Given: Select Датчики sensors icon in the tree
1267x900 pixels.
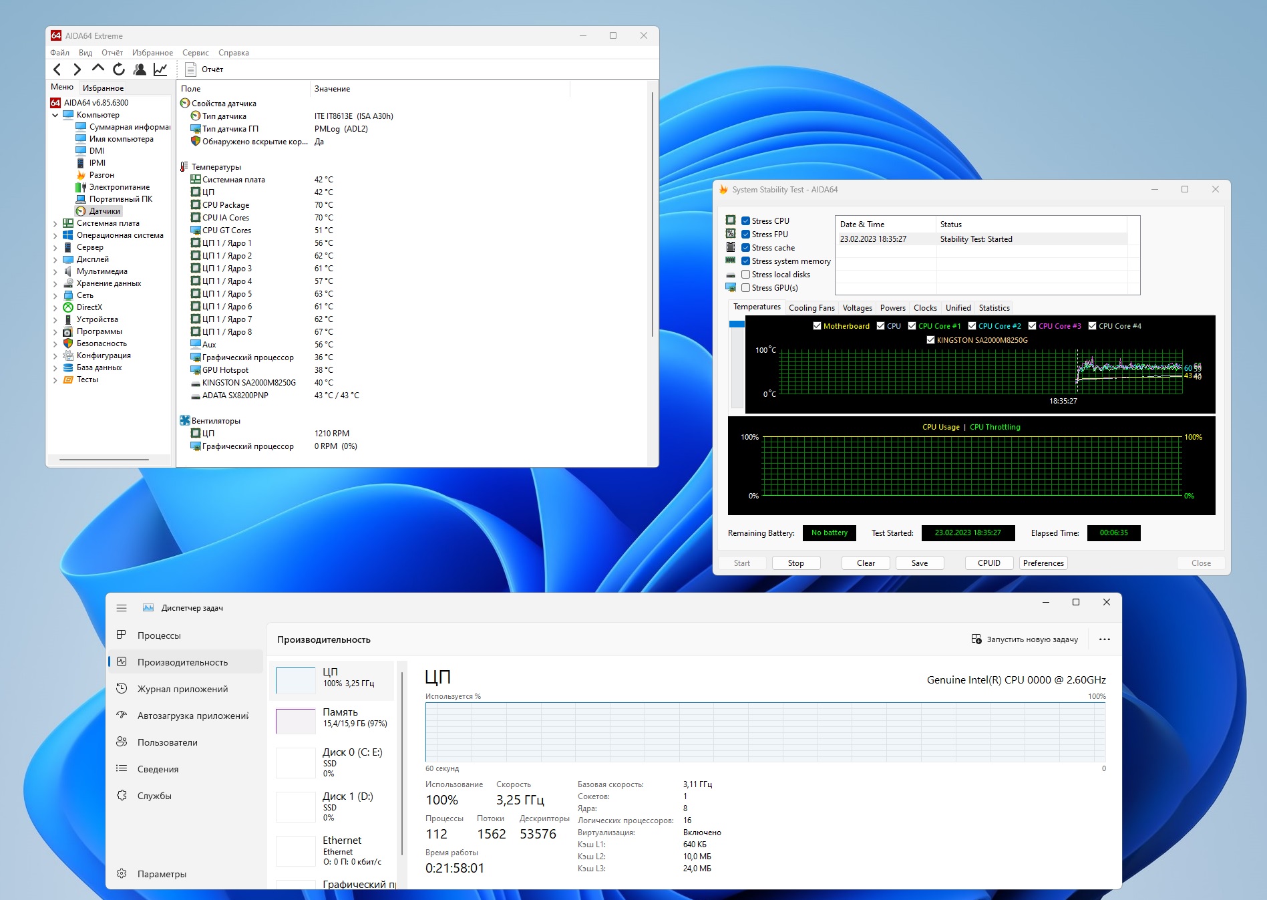Looking at the screenshot, I should (x=81, y=211).
